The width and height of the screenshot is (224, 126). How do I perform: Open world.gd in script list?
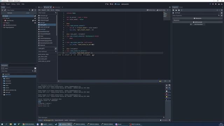click(43, 29)
